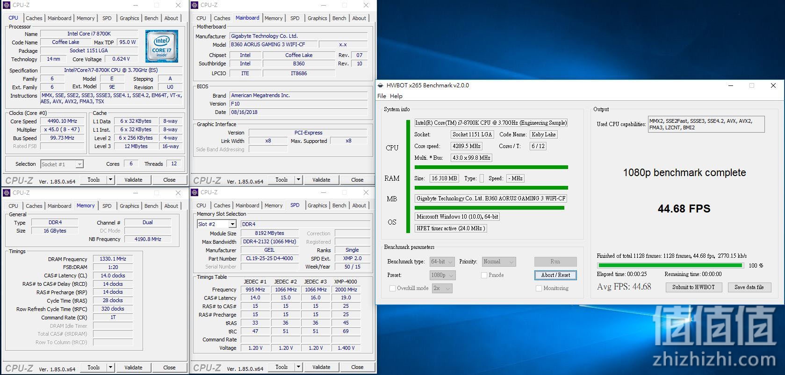Open the File menu in HWBOT

coord(382,96)
